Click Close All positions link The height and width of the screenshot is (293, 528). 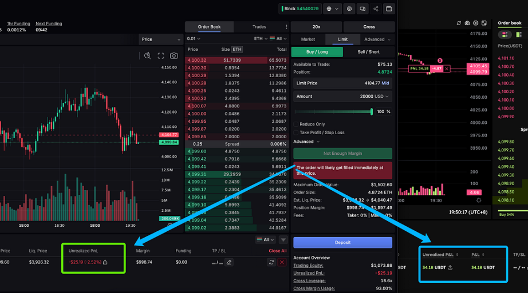tap(277, 251)
